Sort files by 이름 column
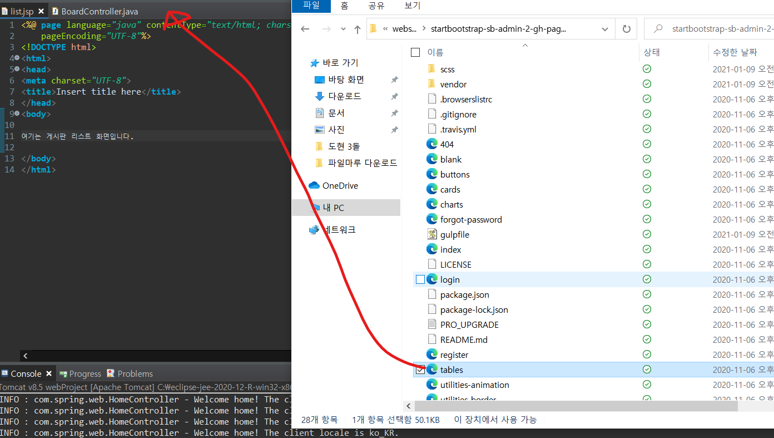Viewport: 774px width, 438px height. [435, 52]
